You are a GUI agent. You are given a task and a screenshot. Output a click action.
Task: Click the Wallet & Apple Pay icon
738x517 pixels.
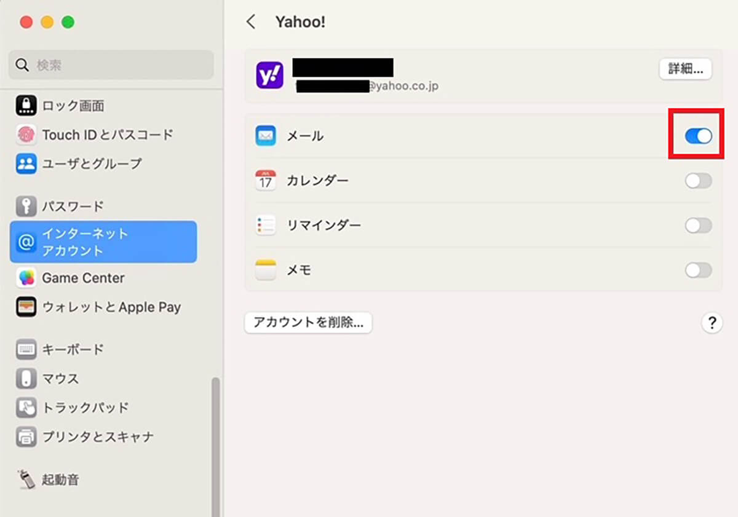coord(26,307)
